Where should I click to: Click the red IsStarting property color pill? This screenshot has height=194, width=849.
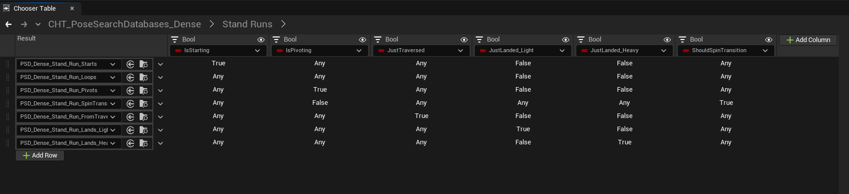[178, 51]
